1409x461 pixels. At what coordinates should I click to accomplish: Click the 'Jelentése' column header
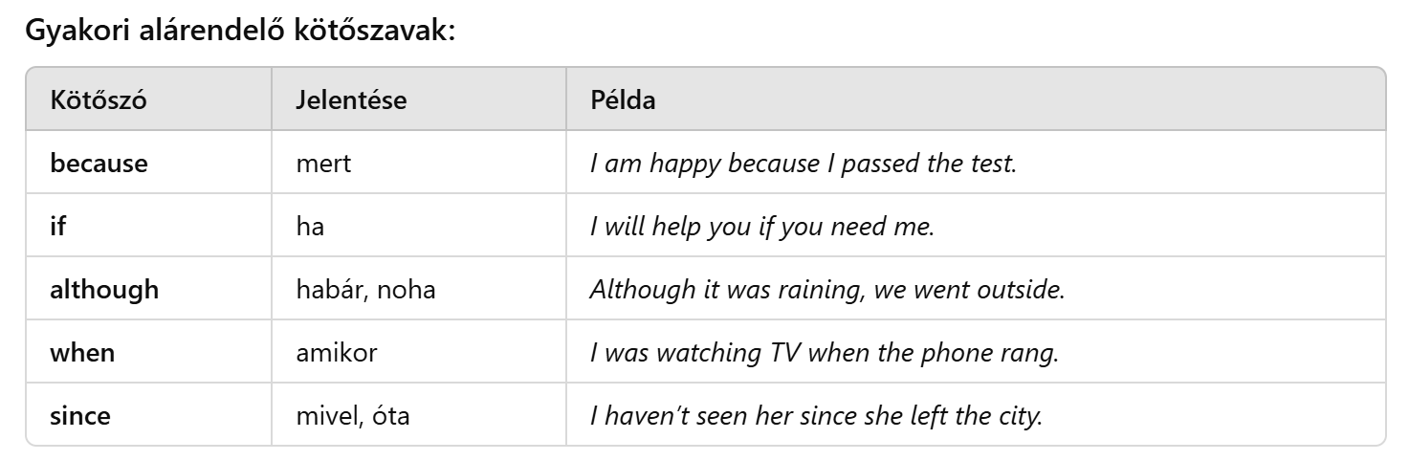pos(351,99)
